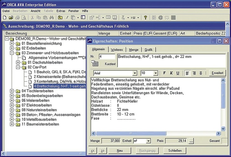This screenshot has height=157, width=231.
Task: Switch to the Weiteres tab
Action: click(x=117, y=50)
